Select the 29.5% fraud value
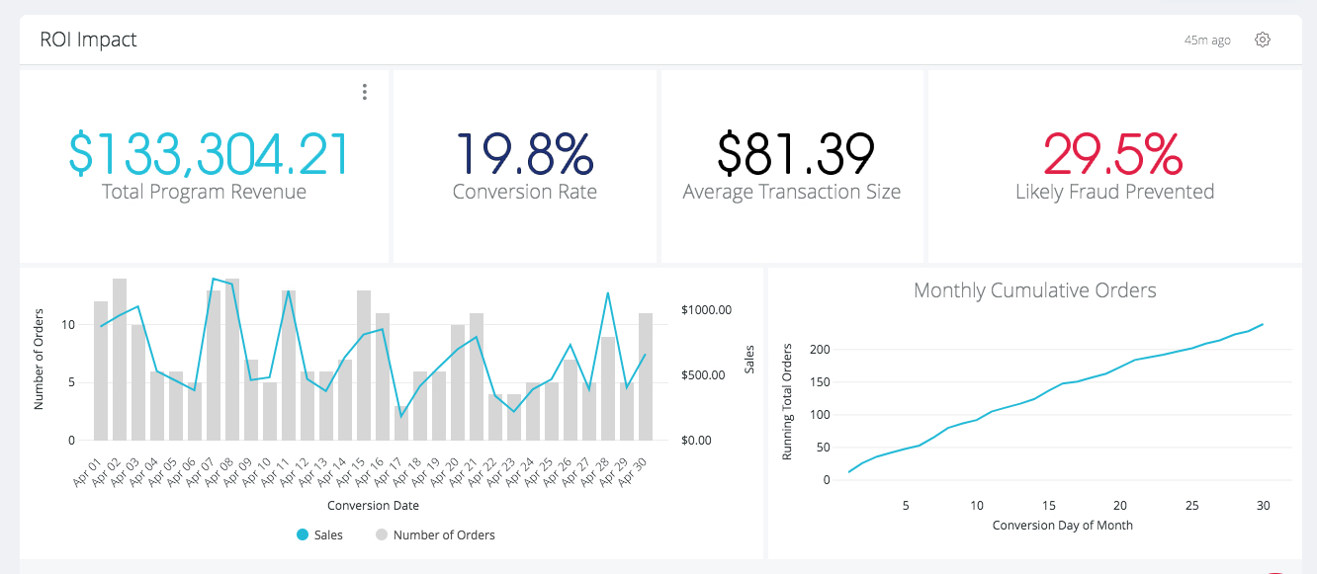Viewport: 1317px width, 574px height. (1113, 154)
